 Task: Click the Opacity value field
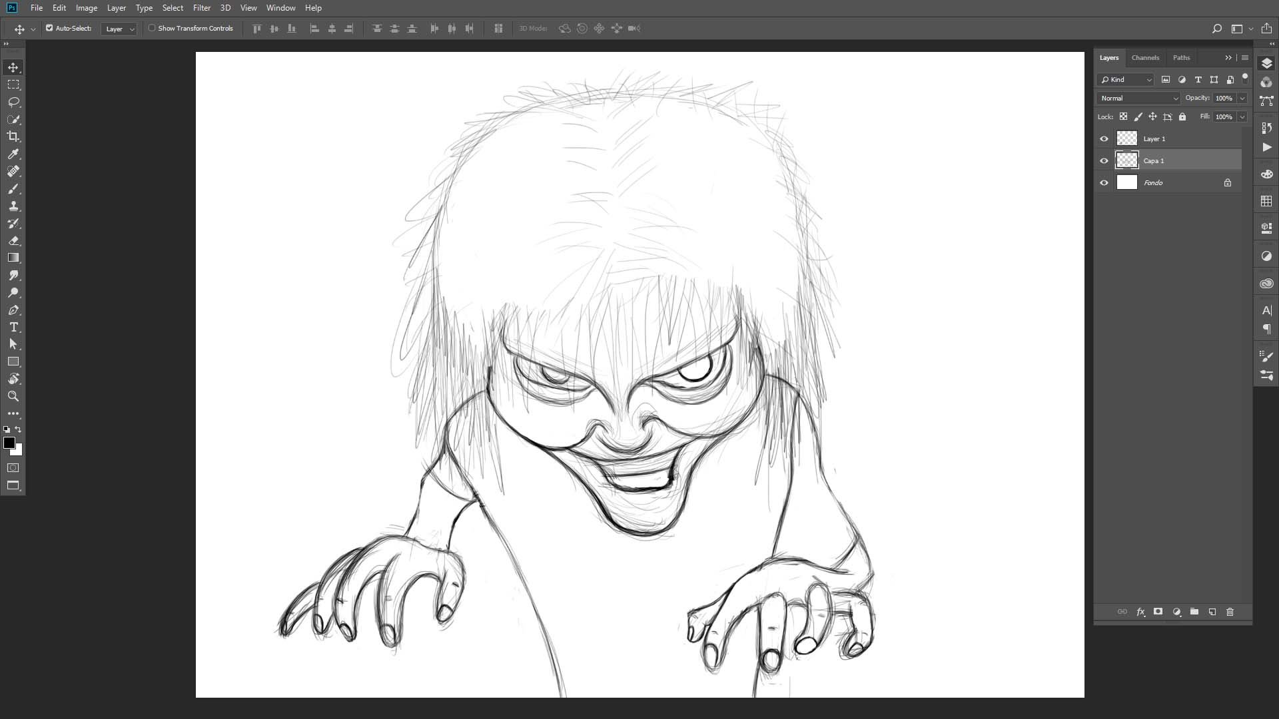pos(1224,98)
